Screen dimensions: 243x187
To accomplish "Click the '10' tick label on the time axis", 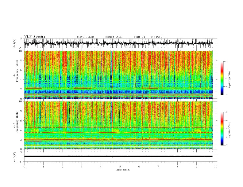I will (216, 167).
